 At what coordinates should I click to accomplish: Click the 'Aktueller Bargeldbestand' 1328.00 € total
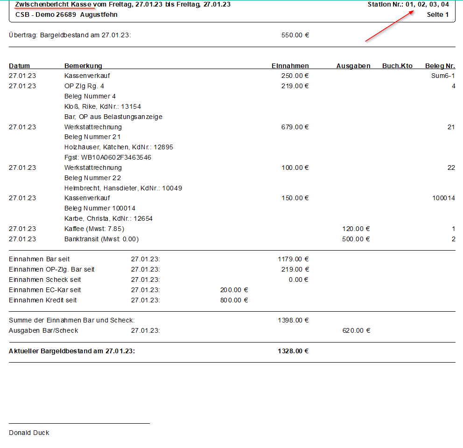tap(293, 351)
